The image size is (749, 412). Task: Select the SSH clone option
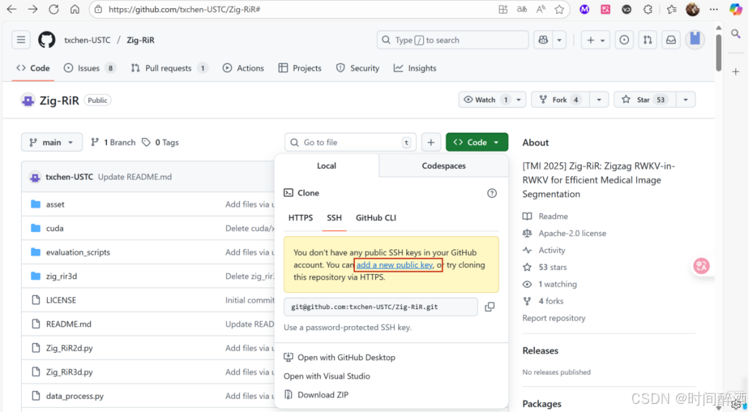(334, 218)
